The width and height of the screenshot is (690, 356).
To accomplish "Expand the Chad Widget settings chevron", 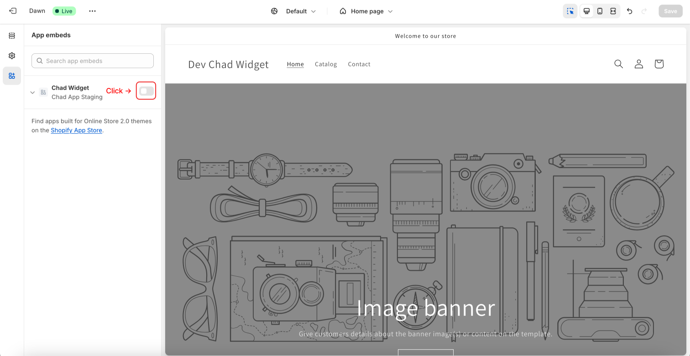I will [32, 93].
